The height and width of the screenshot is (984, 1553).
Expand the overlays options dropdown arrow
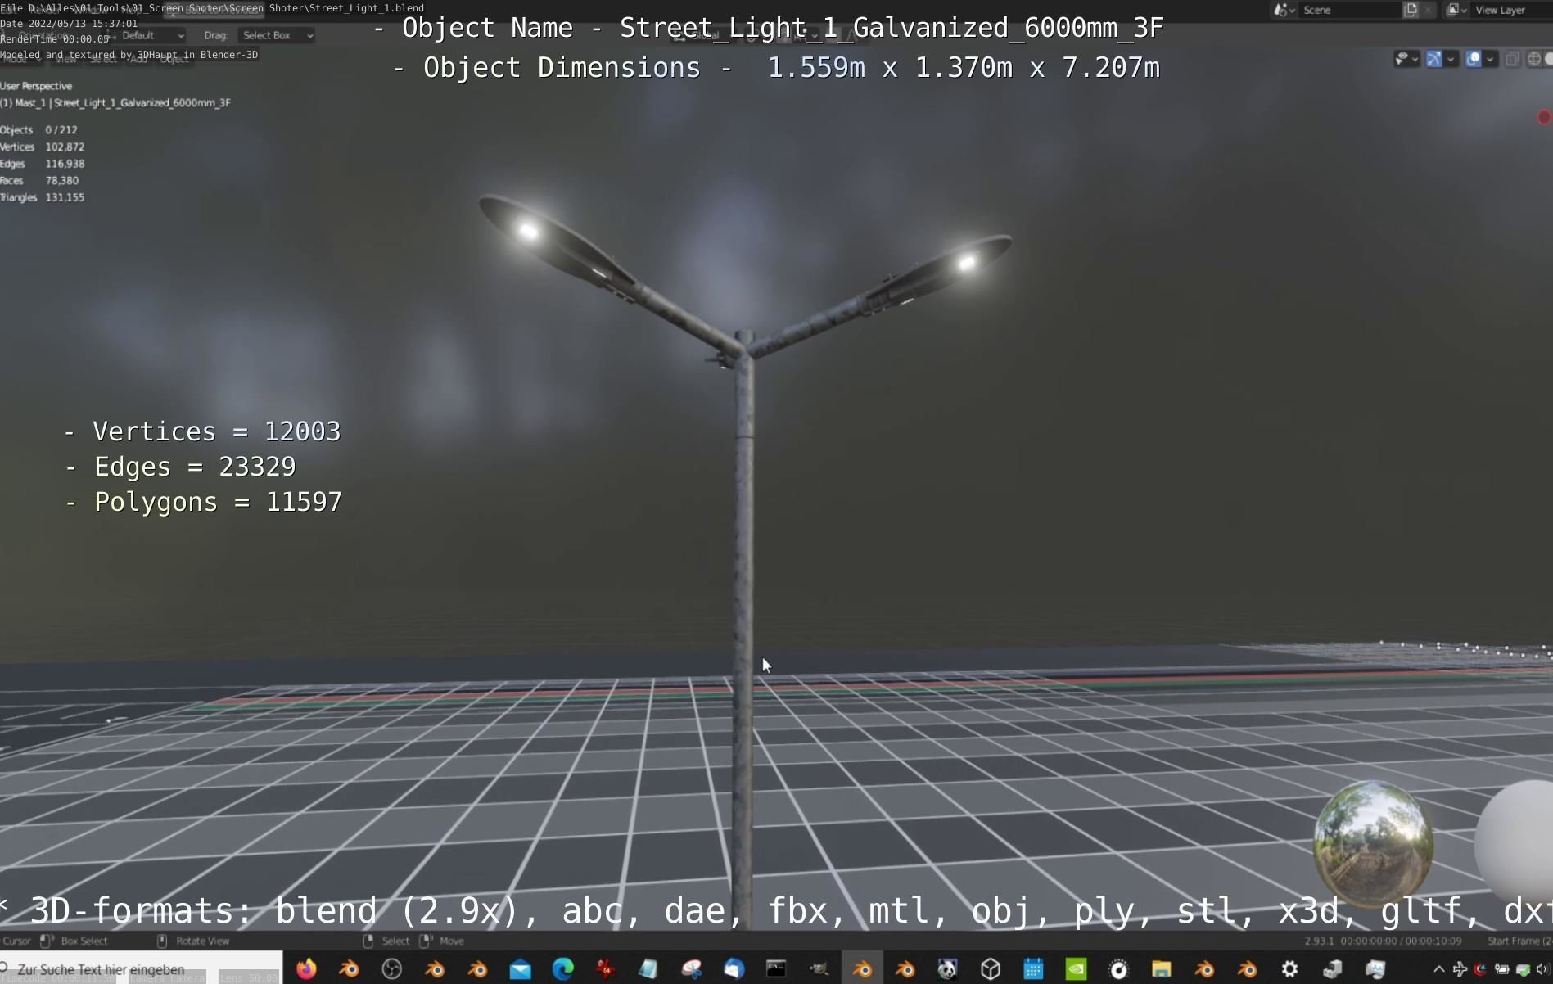pos(1490,59)
